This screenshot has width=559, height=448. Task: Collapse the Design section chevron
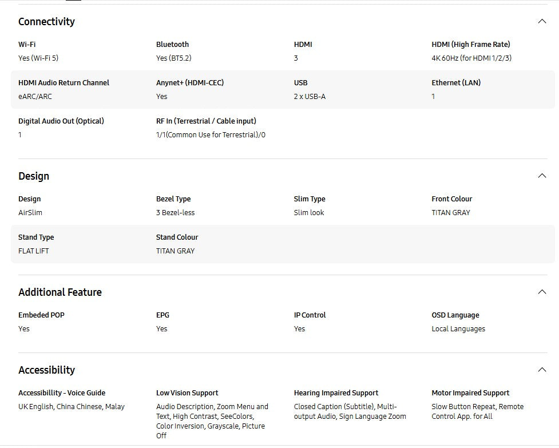point(542,176)
